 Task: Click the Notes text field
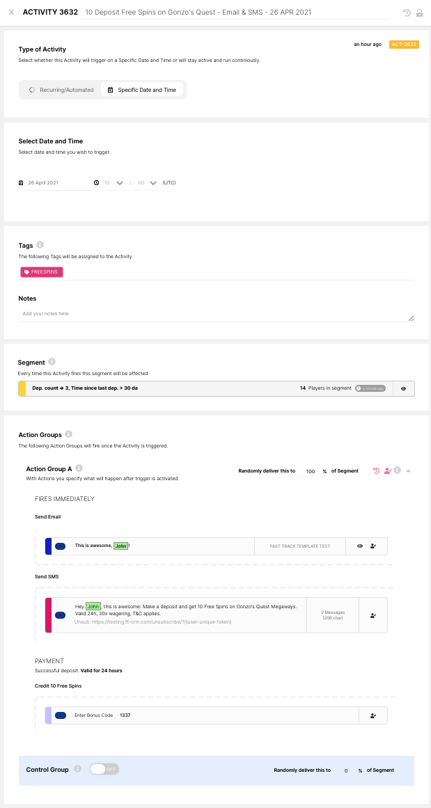[x=216, y=314]
